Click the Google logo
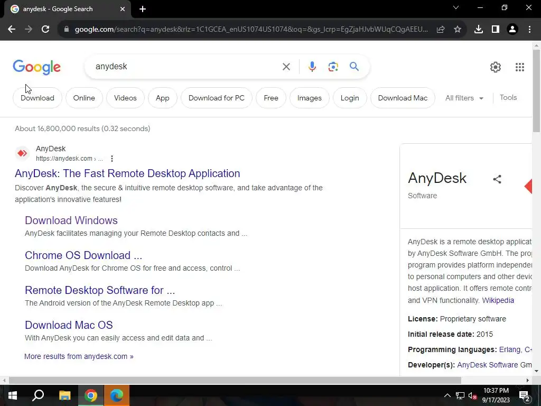This screenshot has height=406, width=541. (x=36, y=67)
